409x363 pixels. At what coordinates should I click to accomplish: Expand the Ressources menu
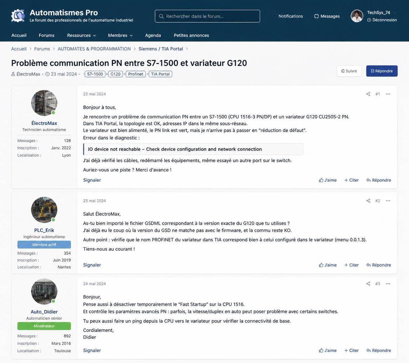pyautogui.click(x=81, y=35)
